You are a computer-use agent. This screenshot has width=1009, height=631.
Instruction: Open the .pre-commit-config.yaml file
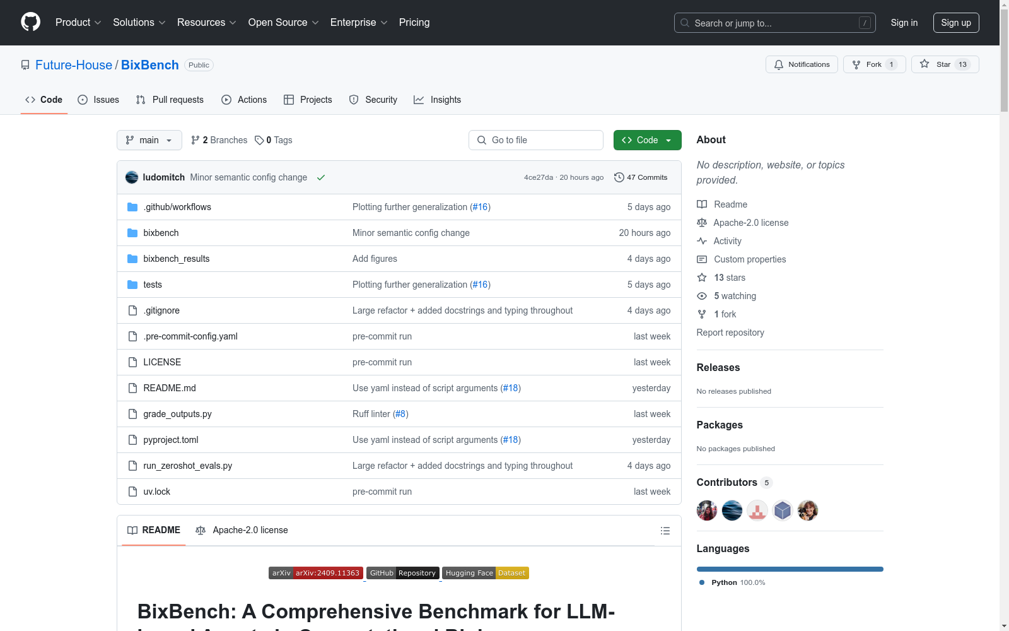click(x=190, y=336)
